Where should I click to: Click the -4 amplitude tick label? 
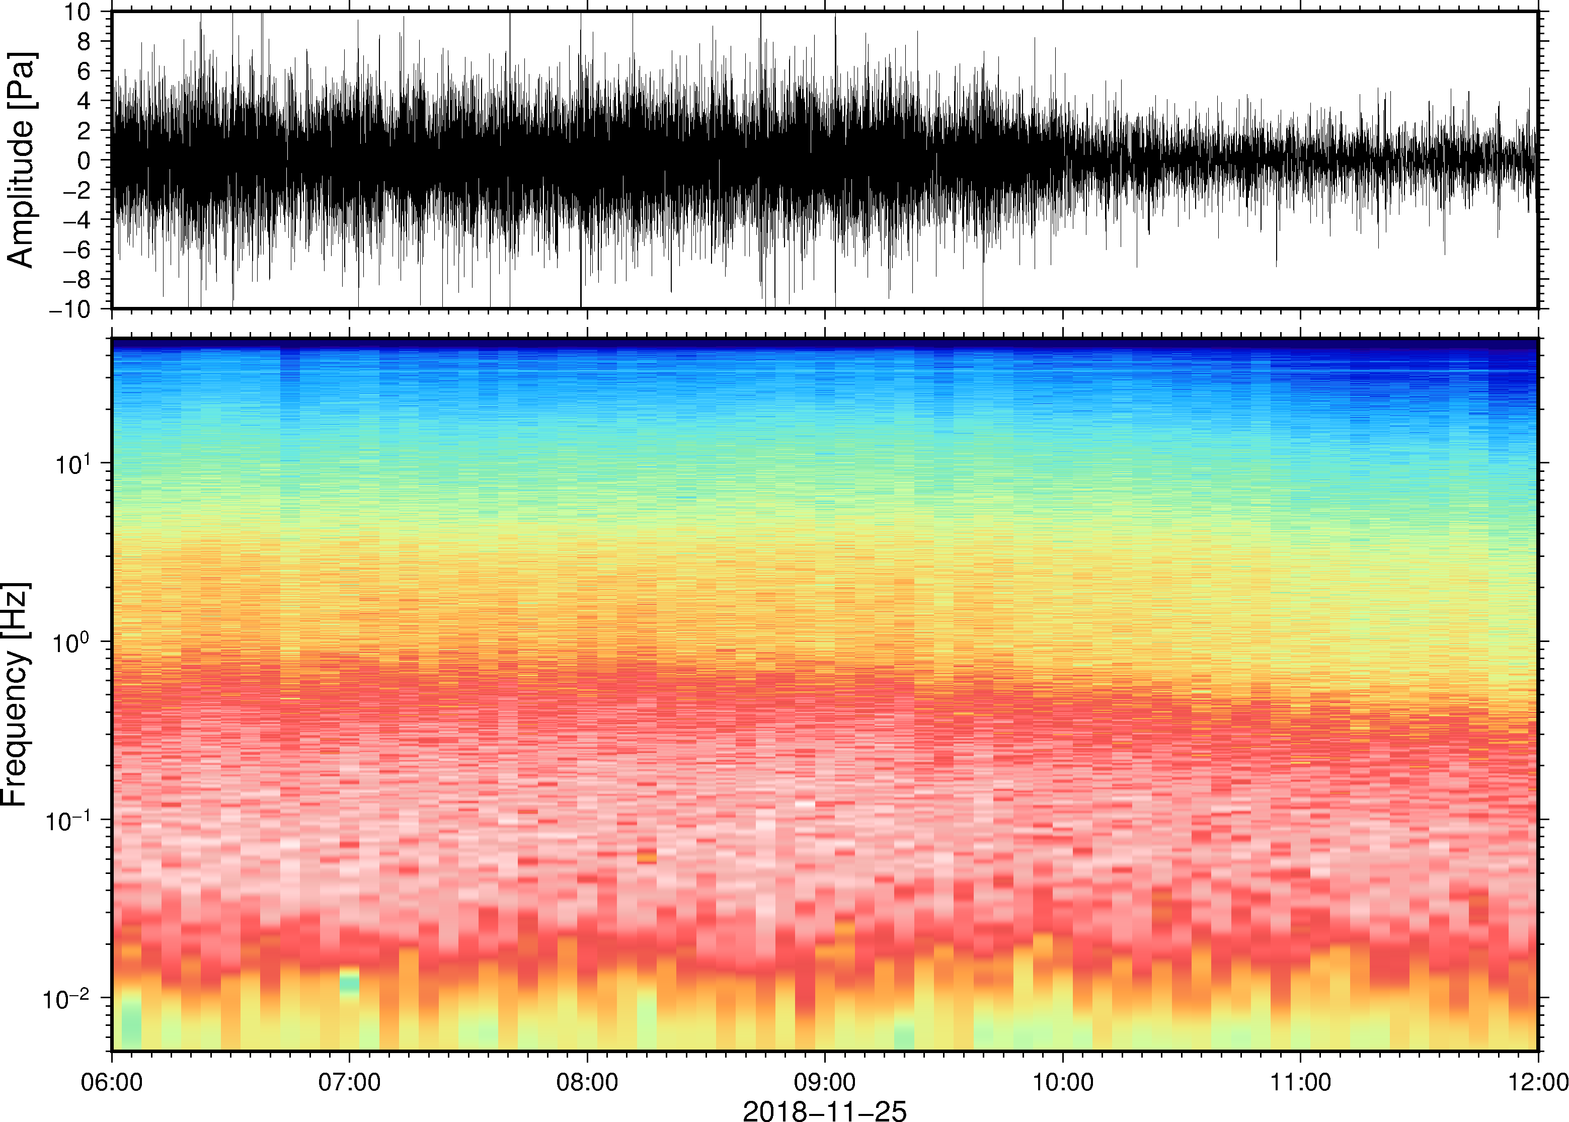[x=76, y=220]
